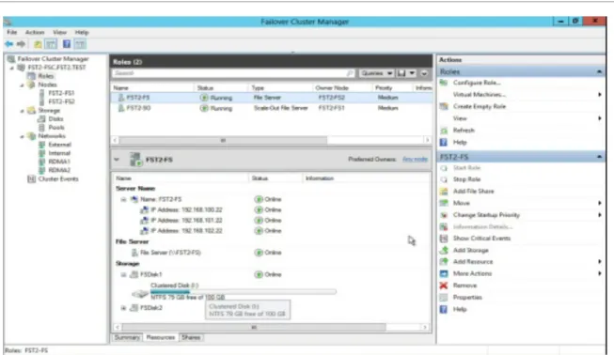Image resolution: width=614 pixels, height=355 pixels.
Task: Select the RDMA1 network in tree
Action: point(59,162)
